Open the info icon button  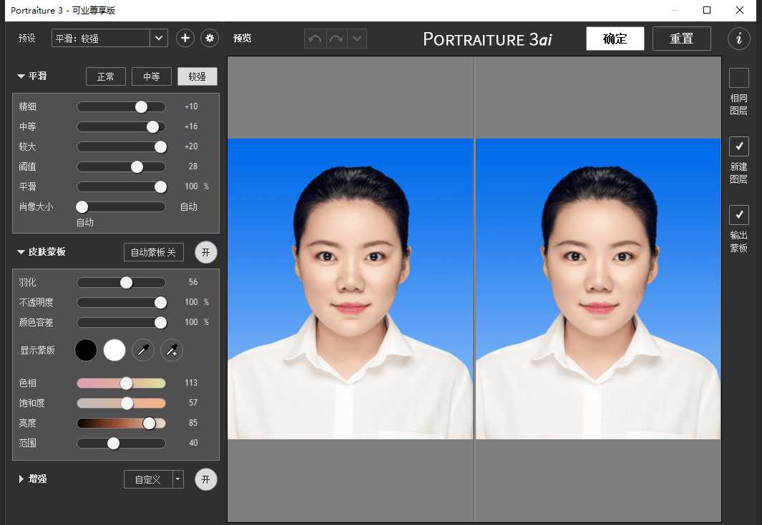pos(739,39)
